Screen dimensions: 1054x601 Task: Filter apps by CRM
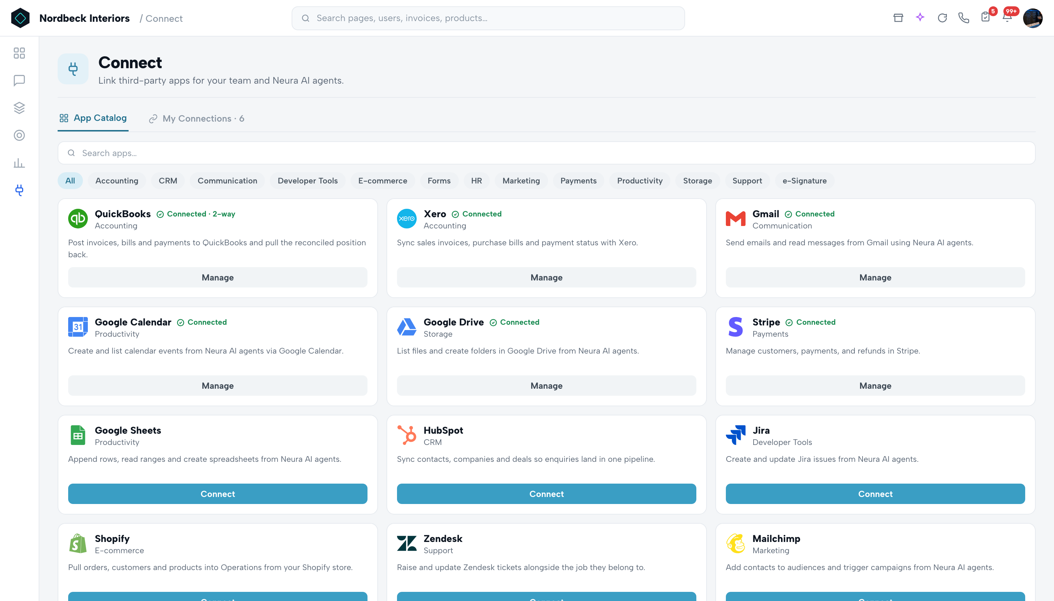pyautogui.click(x=168, y=181)
